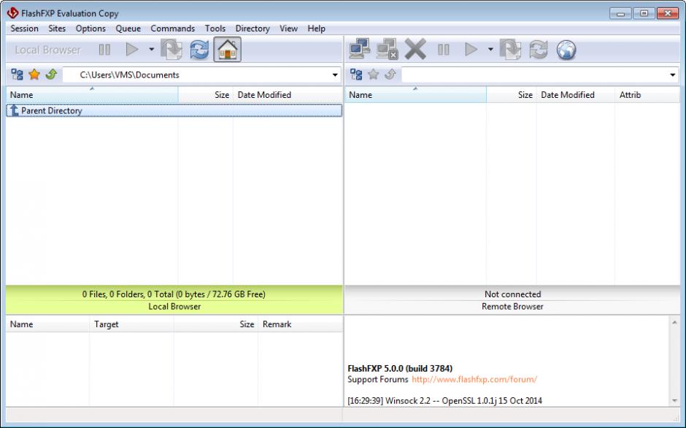Click the globe switch-to-remote browser icon
Screen dimensions: 686x428
pyautogui.click(x=566, y=50)
